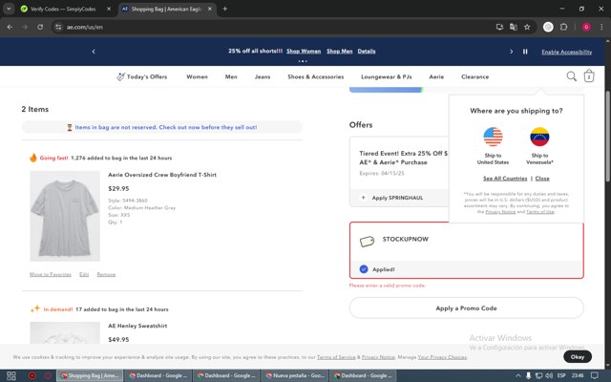
Task: Move Aerie T-Shirt to Favorites
Action: point(51,274)
